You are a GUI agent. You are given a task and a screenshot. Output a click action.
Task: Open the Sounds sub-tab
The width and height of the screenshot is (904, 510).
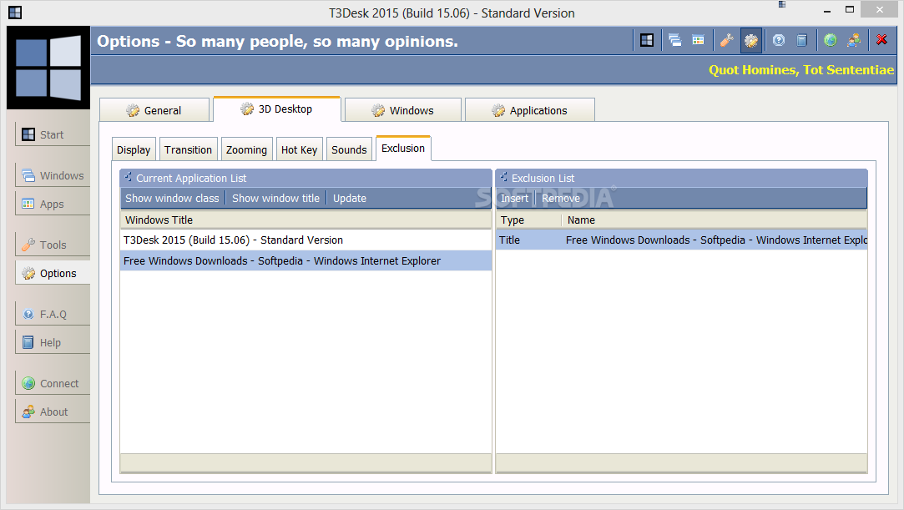tap(349, 150)
